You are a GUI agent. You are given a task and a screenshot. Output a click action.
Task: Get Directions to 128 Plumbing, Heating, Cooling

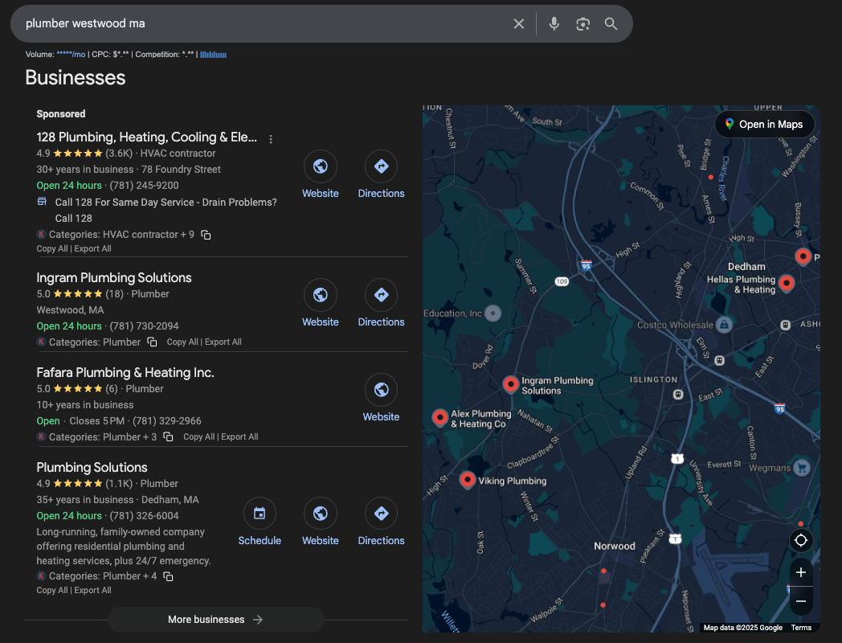(x=382, y=166)
